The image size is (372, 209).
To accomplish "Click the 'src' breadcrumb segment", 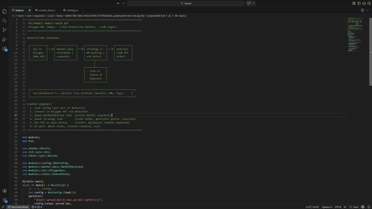I will [170, 15].
